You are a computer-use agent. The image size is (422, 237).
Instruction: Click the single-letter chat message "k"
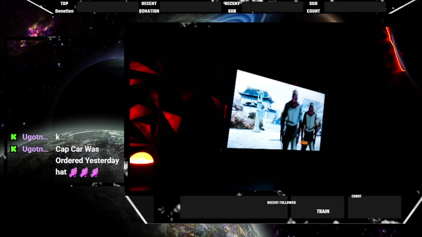[57, 137]
